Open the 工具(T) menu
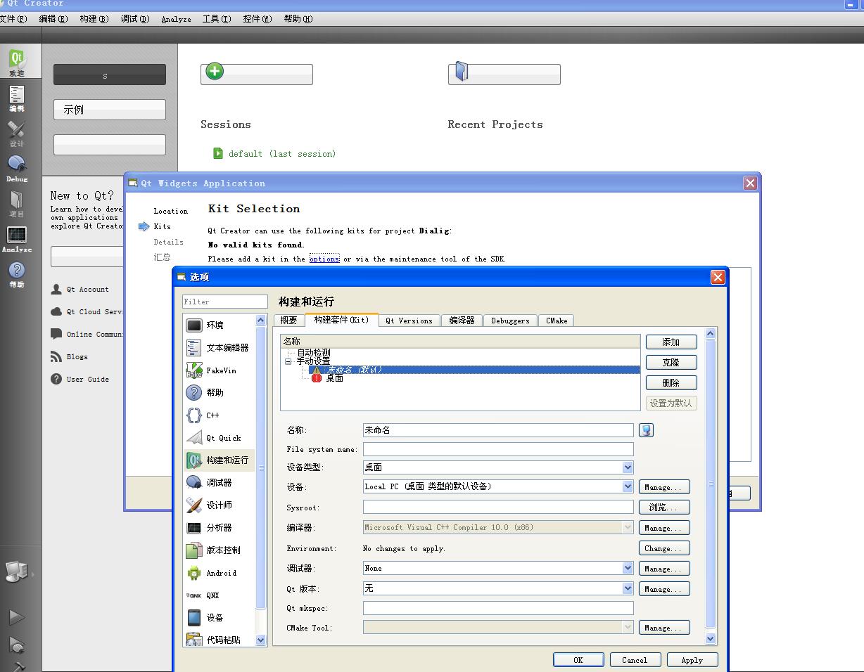The width and height of the screenshot is (864, 672). (x=217, y=19)
